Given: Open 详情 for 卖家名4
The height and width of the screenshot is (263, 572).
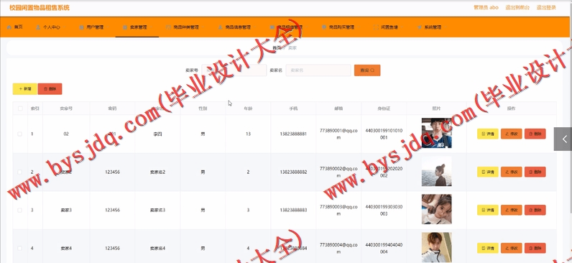Looking at the screenshot, I should click(x=488, y=248).
